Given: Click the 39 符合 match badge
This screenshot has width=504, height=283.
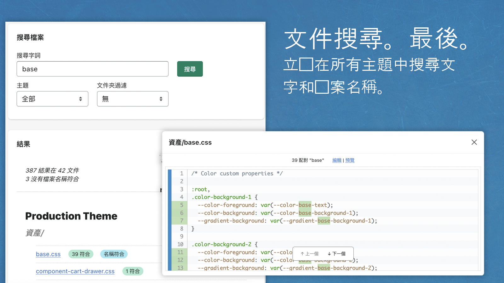Looking at the screenshot, I should (x=81, y=254).
